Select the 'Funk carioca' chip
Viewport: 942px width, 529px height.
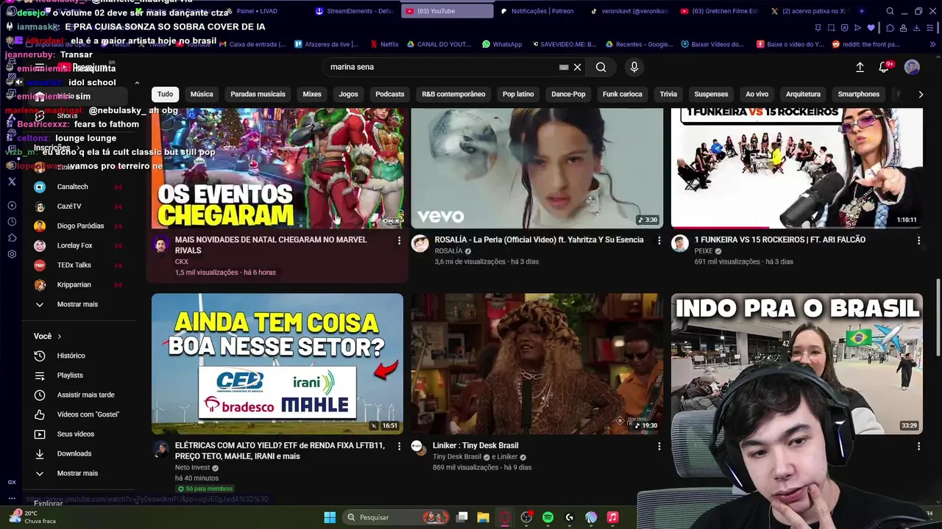623,94
